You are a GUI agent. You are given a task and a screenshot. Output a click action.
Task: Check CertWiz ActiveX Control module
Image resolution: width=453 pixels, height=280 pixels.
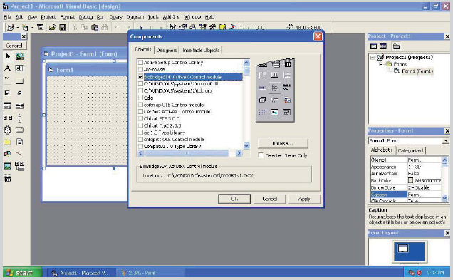[x=141, y=112]
